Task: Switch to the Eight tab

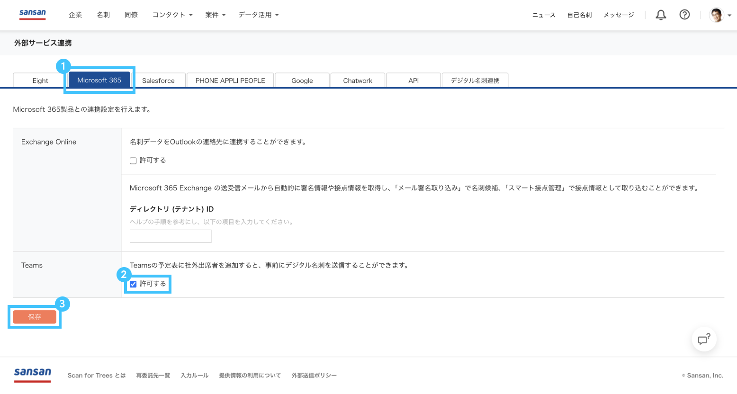Action: [40, 81]
